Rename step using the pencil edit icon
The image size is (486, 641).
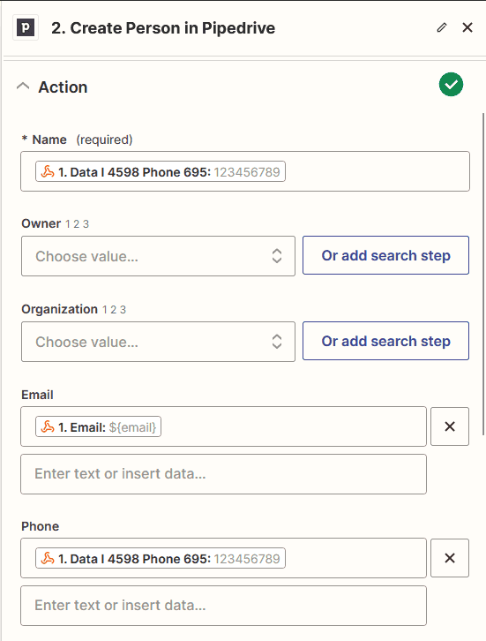[442, 27]
